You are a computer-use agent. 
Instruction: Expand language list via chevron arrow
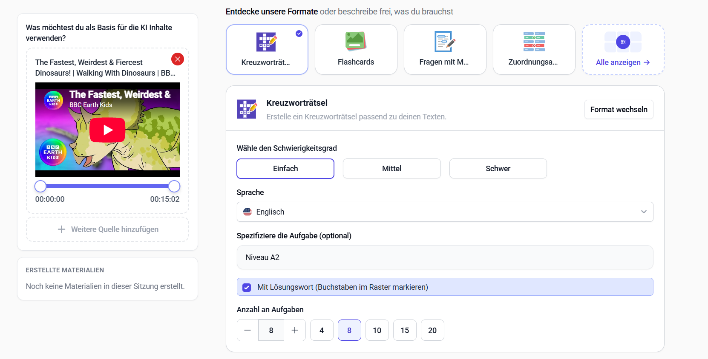644,212
